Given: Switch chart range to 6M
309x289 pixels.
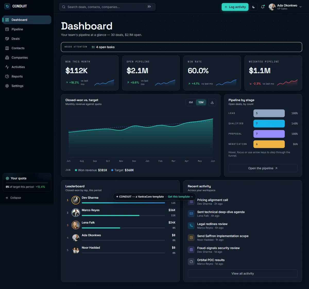Looking at the screenshot, I should (x=191, y=102).
